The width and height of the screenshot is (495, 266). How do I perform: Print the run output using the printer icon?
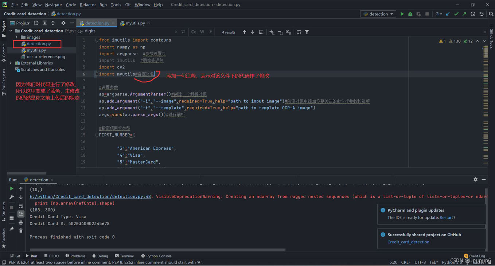[x=21, y=222]
